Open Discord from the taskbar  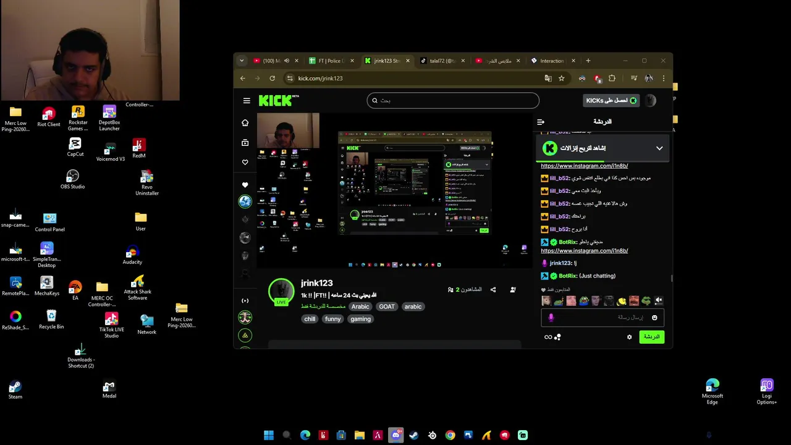pos(396,435)
